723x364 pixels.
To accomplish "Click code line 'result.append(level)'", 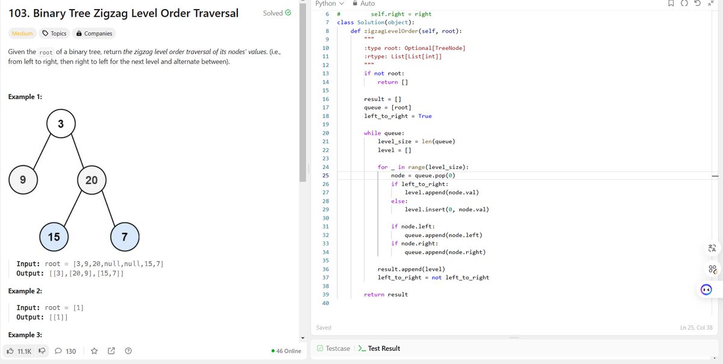I will 412,269.
